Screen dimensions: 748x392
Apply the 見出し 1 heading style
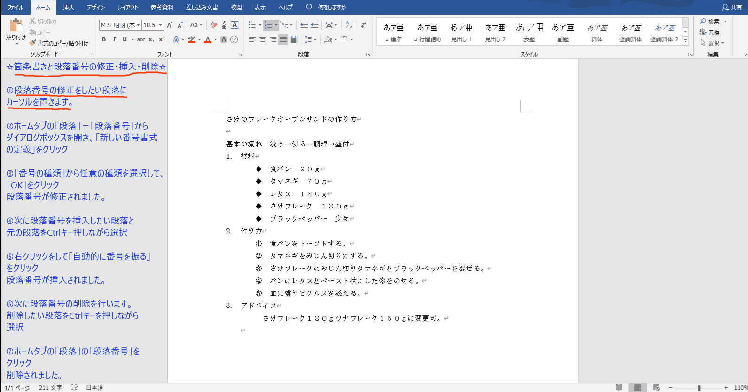coord(461,32)
